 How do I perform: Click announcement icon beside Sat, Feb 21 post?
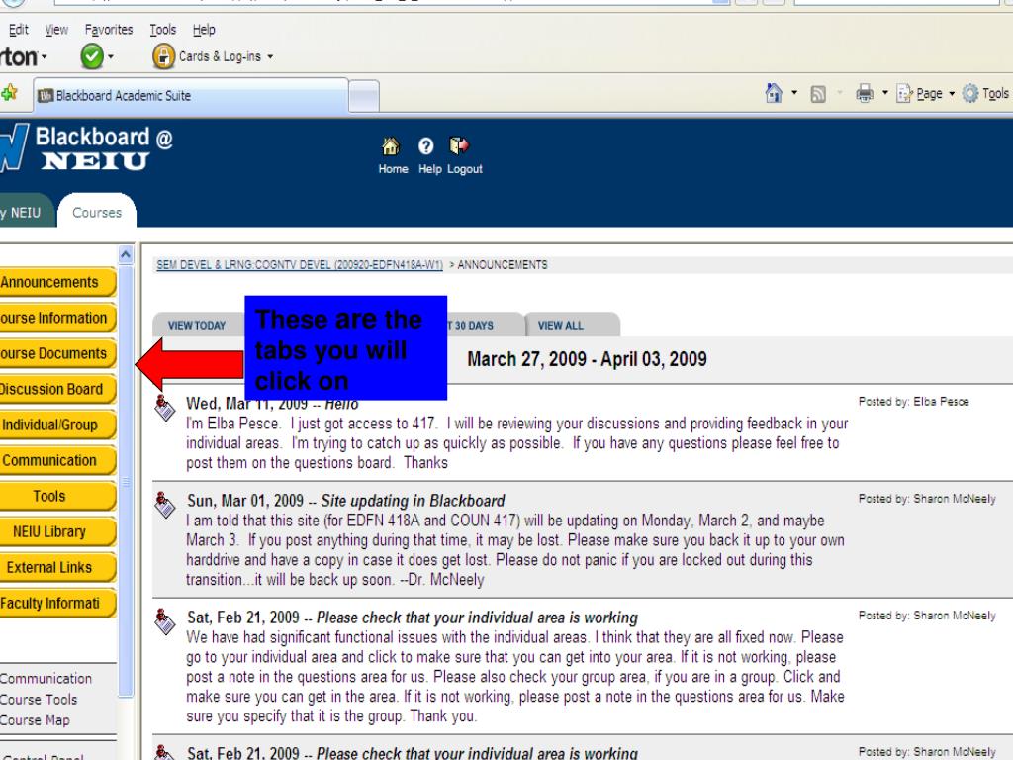pos(165,621)
